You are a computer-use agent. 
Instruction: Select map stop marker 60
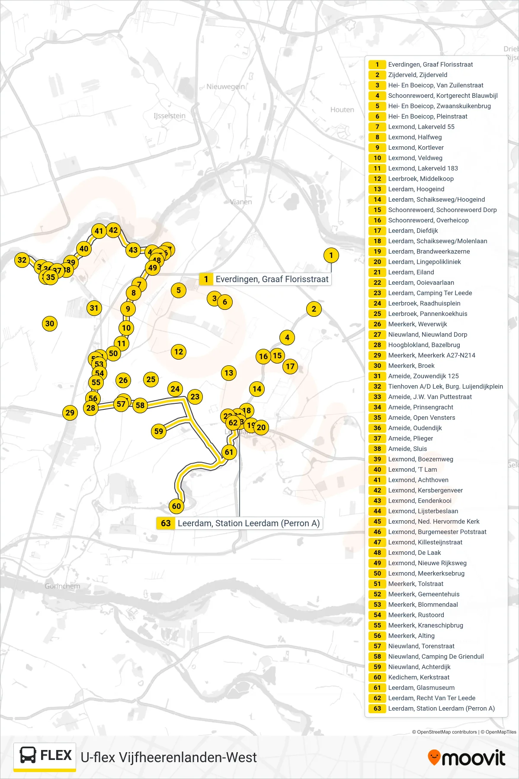click(x=176, y=506)
